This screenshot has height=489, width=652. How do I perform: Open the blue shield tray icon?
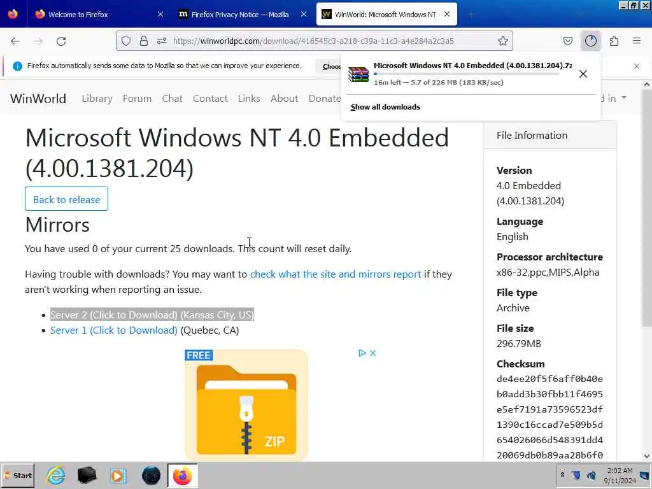(576, 475)
